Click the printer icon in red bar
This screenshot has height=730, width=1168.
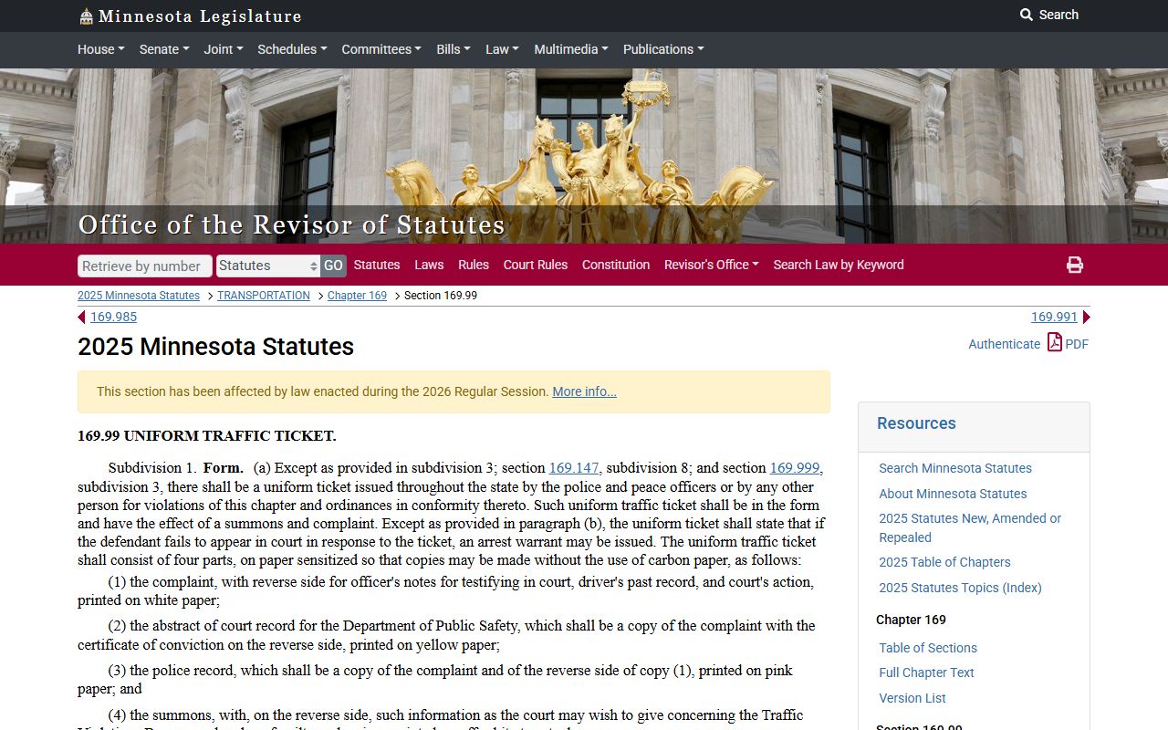1075,265
